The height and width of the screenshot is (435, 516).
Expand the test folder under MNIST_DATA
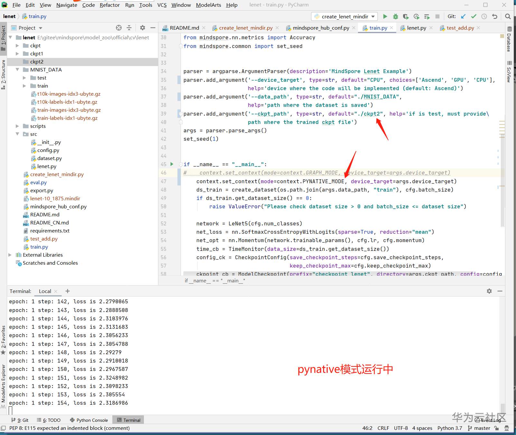pos(24,78)
